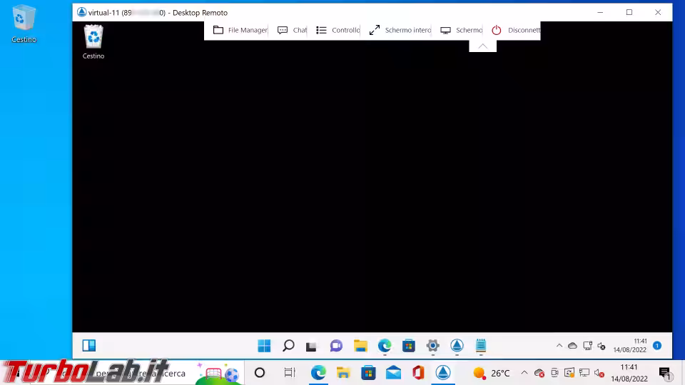The image size is (685, 385).
Task: Click network icon in remote tray
Action: coord(587,346)
